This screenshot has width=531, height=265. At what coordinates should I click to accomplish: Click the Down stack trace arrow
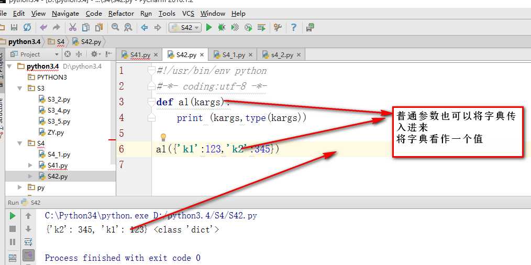(28, 229)
